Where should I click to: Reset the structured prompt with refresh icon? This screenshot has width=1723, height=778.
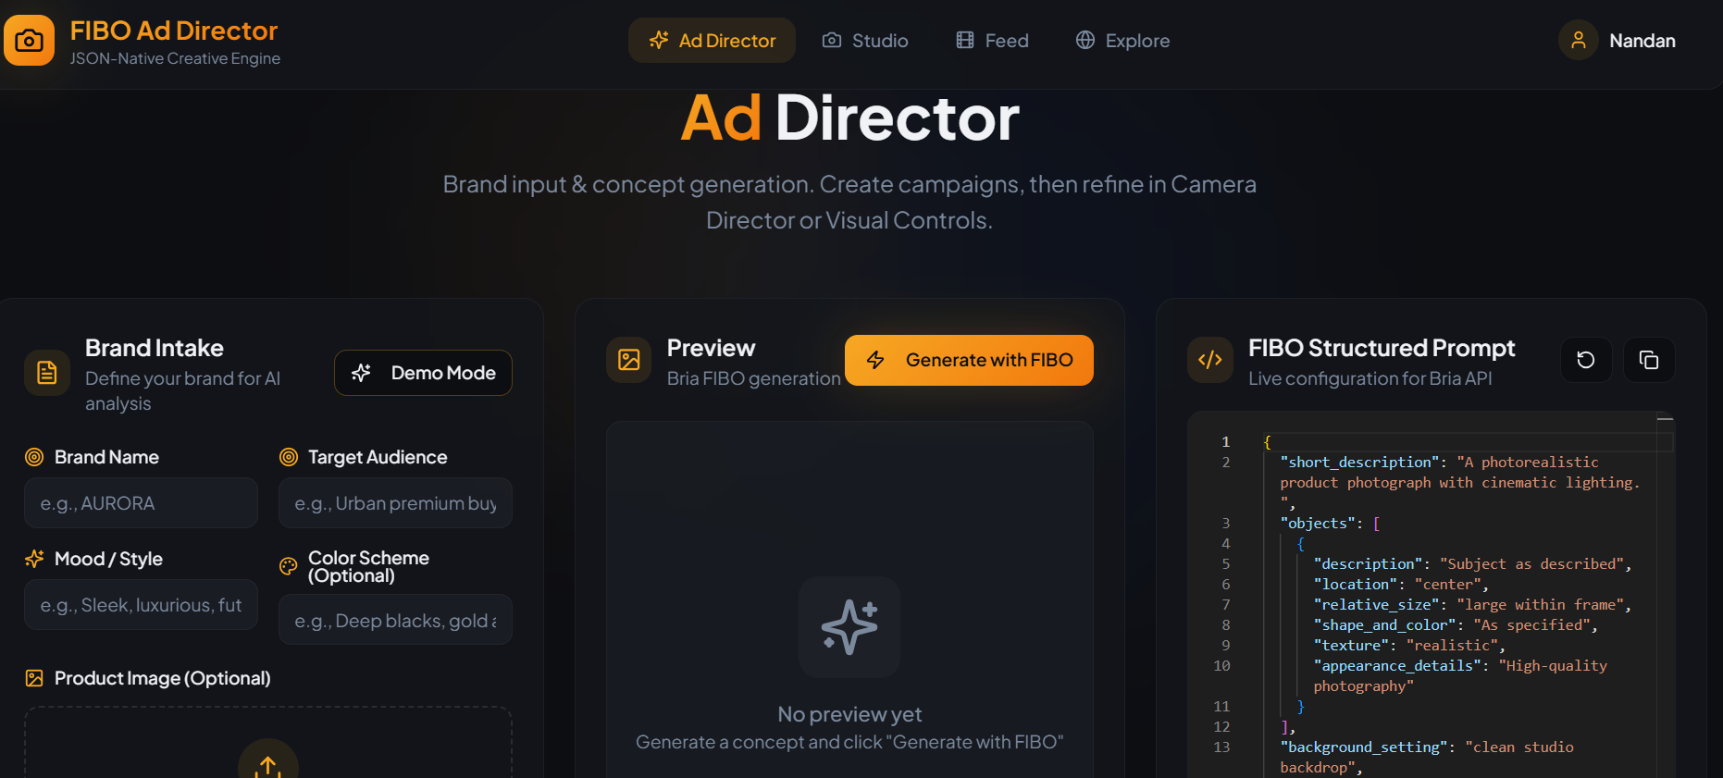point(1586,360)
